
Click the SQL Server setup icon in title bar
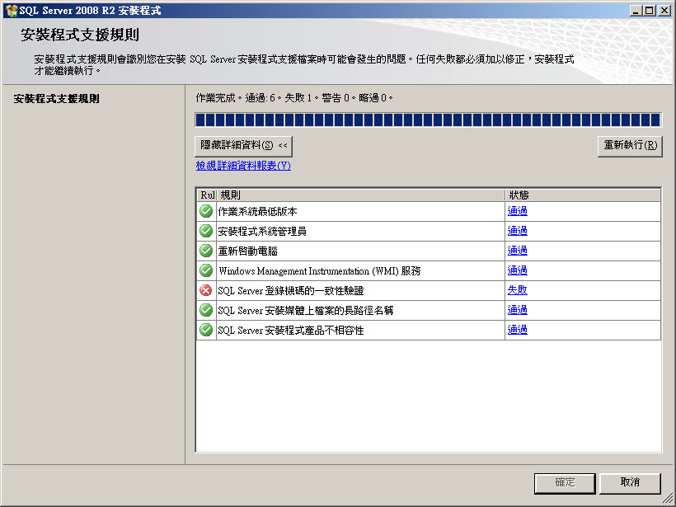(12, 11)
